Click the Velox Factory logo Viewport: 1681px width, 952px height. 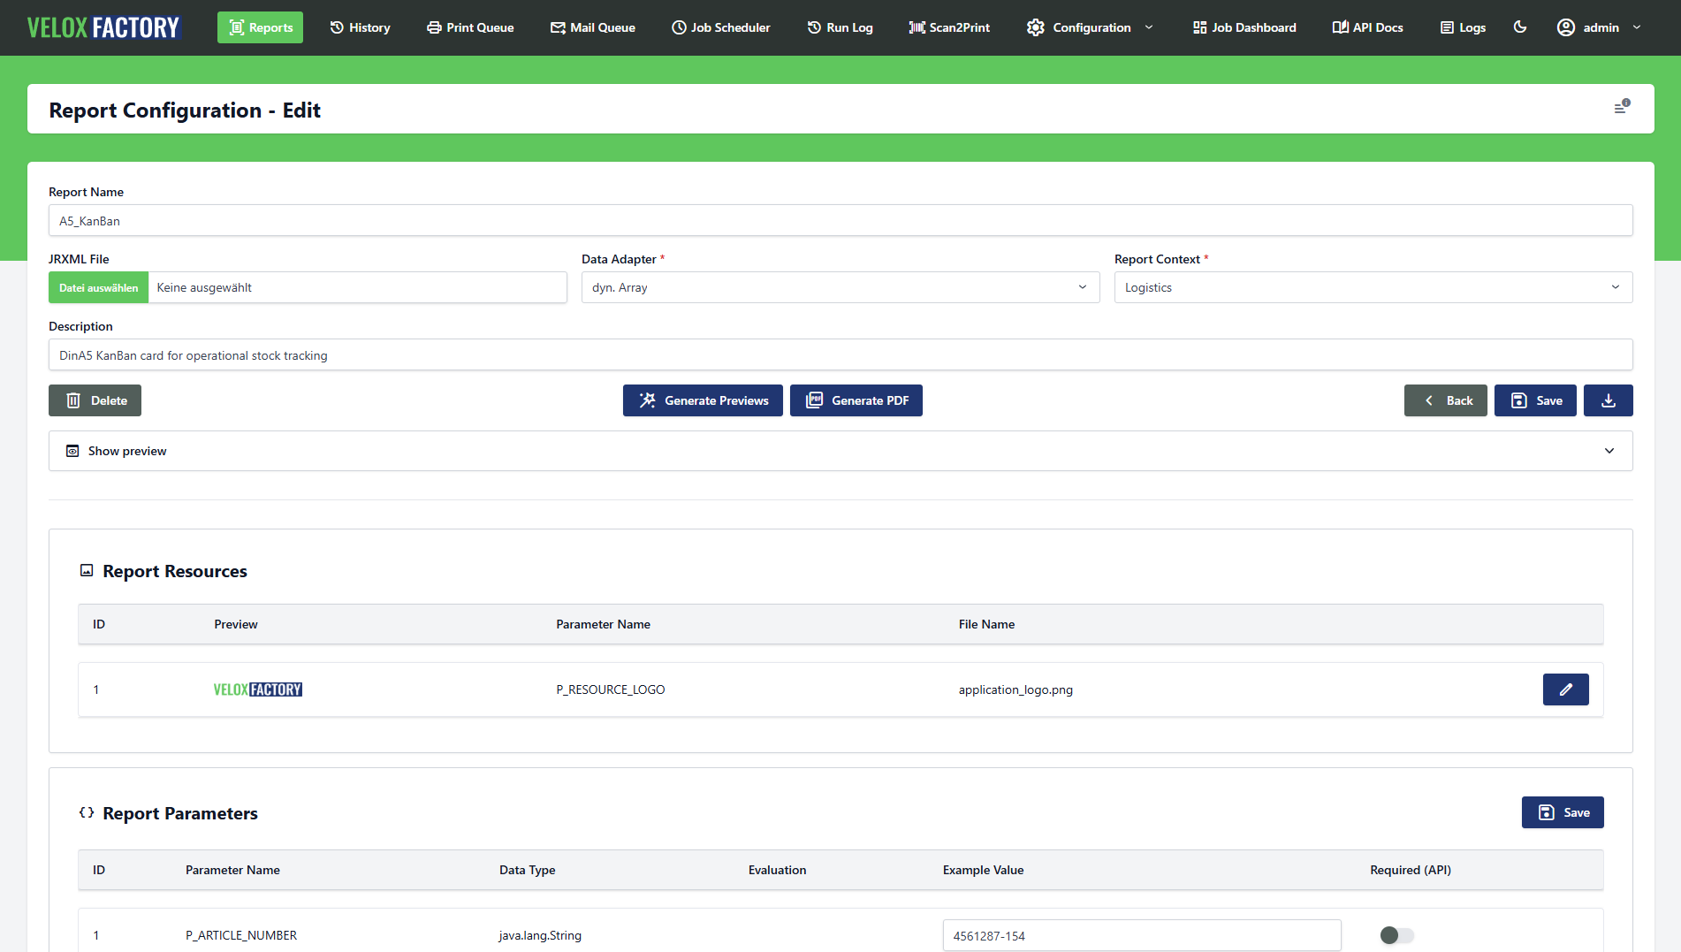pyautogui.click(x=103, y=27)
